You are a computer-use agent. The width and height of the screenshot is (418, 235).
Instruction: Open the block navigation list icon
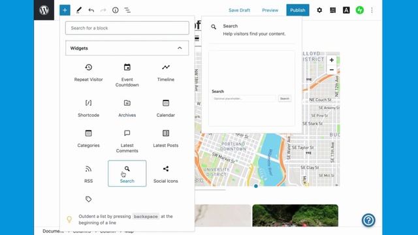[x=127, y=10]
